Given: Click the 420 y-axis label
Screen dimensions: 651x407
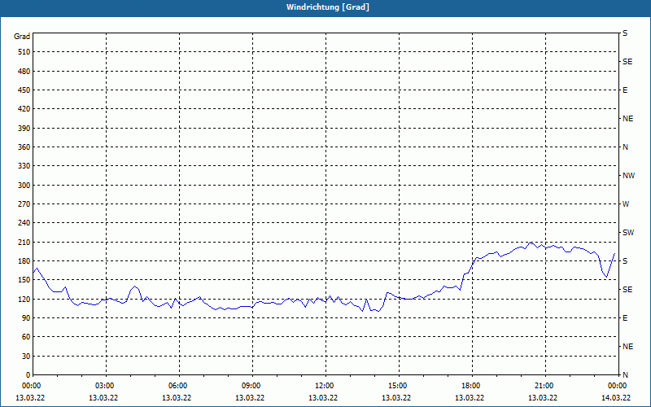Looking at the screenshot, I should tap(24, 109).
